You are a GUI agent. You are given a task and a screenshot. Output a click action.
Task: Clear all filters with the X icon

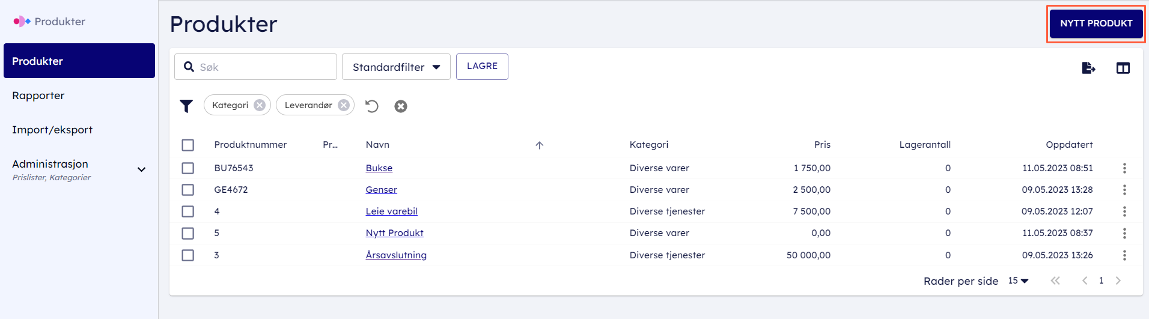(401, 106)
